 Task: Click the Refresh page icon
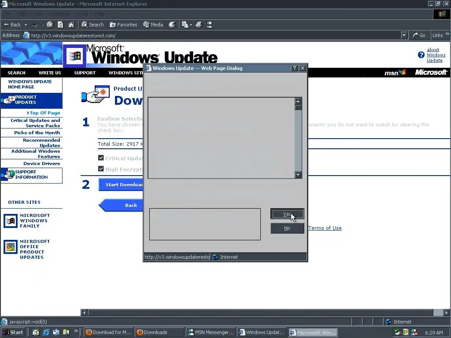click(x=60, y=25)
